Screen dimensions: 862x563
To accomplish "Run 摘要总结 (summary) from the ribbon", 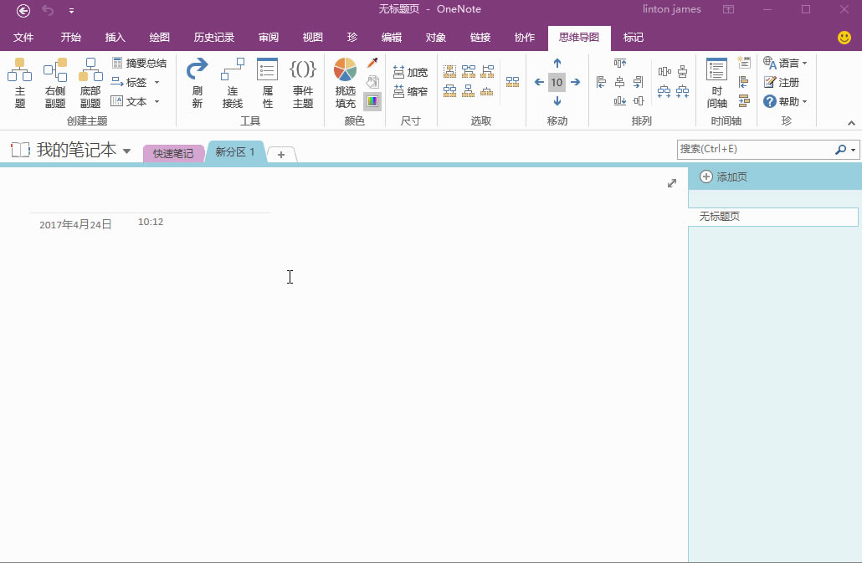I will pos(138,62).
